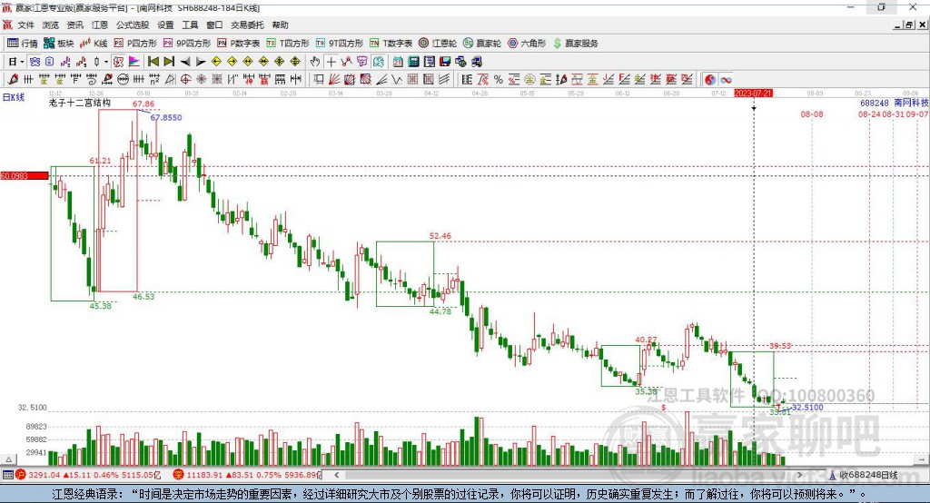Toggle the crosshair cursor tool
This screenshot has height=503, width=930.
point(331,62)
